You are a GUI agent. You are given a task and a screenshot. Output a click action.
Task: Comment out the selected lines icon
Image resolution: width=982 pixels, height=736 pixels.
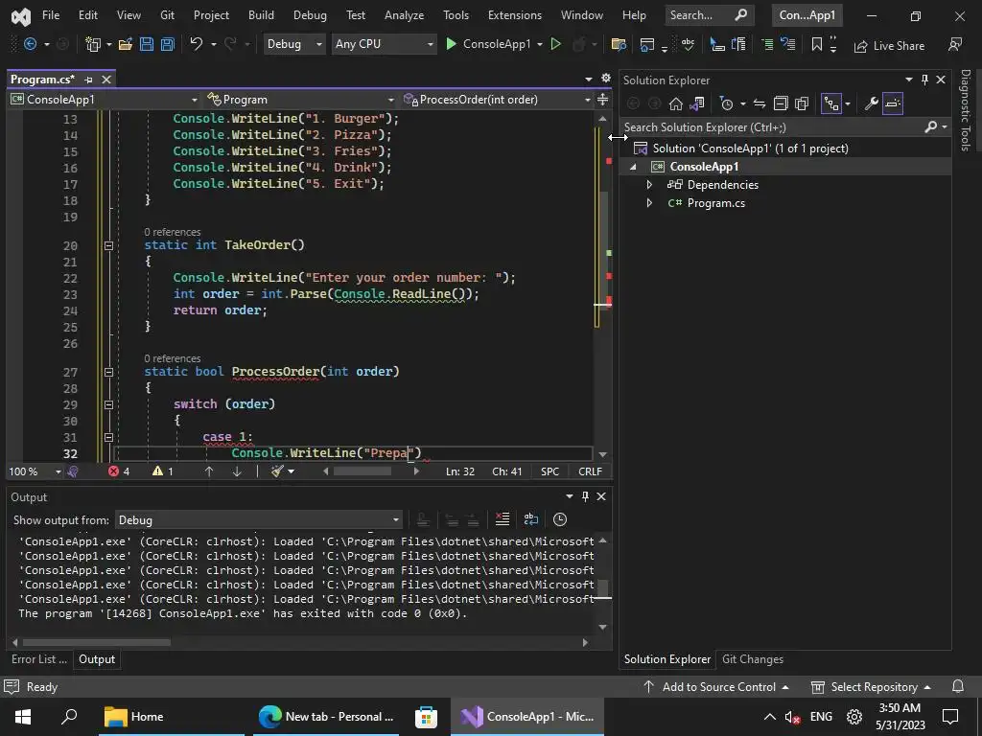point(767,44)
